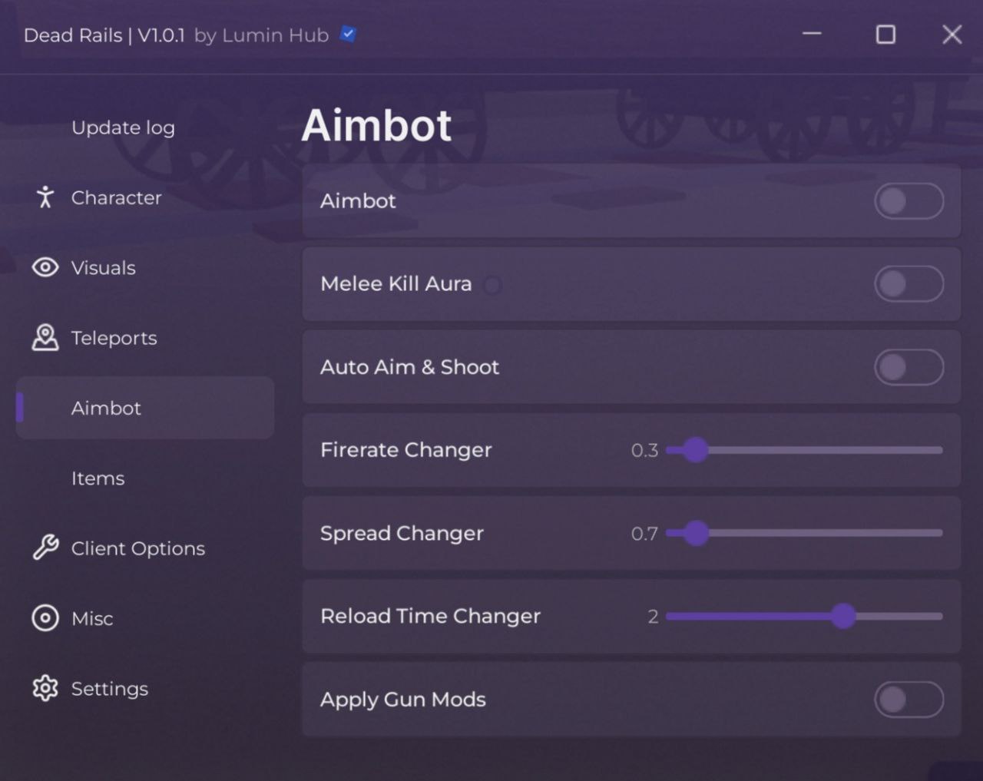Image resolution: width=983 pixels, height=781 pixels.
Task: Click the Client Options wrench icon
Action: (x=45, y=548)
